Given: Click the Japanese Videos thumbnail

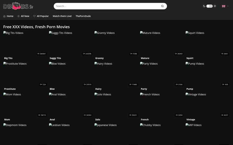Looking at the screenshot, I should (116, 134).
